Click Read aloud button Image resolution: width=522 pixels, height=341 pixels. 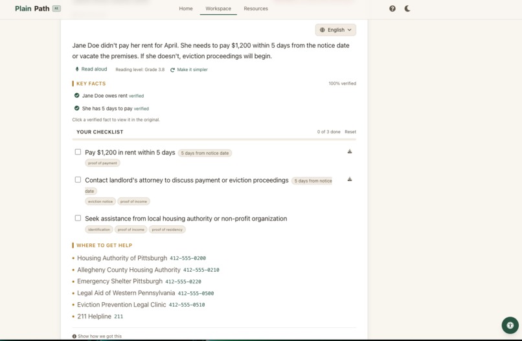(91, 69)
